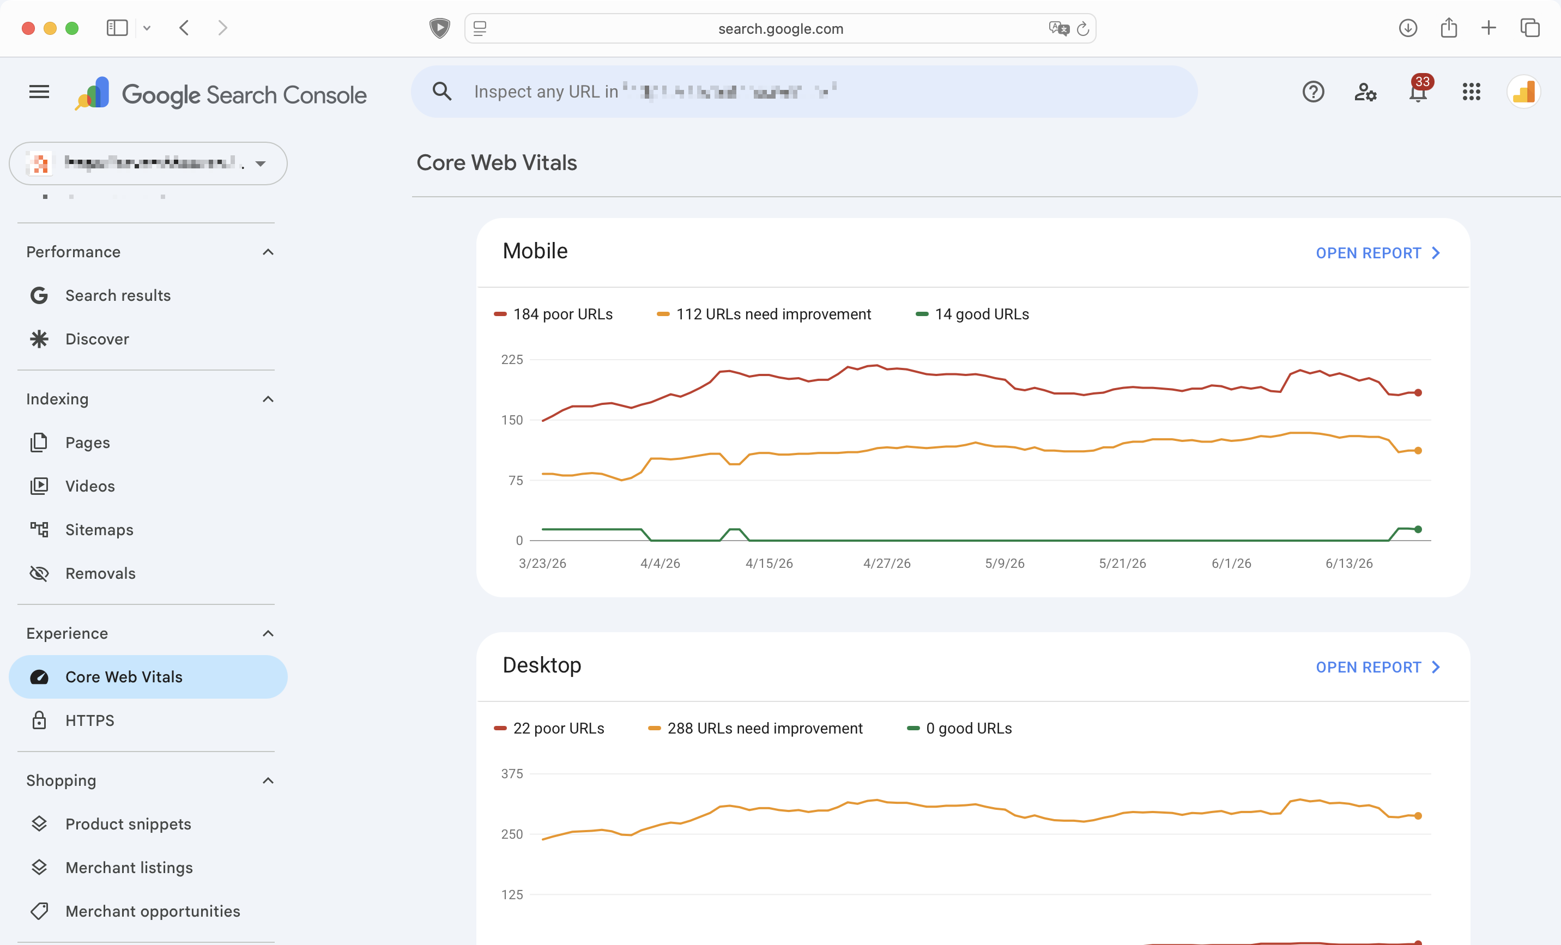Viewport: 1561px width, 945px height.
Task: Reload the page in Safari
Action: coord(1084,28)
